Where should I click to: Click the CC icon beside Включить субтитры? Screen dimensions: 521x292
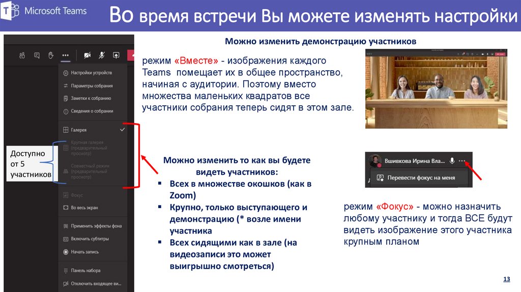point(66,239)
